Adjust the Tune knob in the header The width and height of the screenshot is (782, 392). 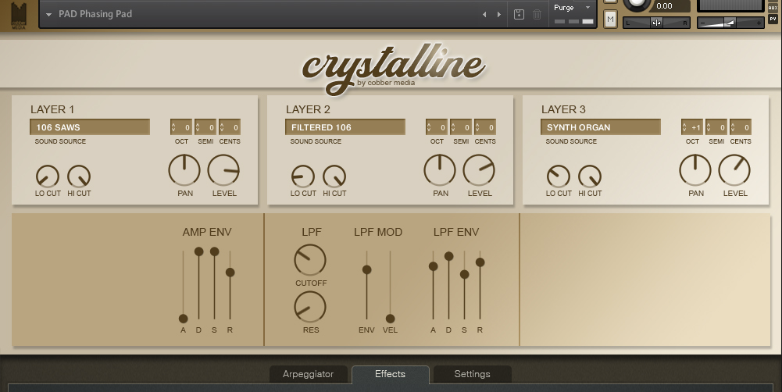pyautogui.click(x=637, y=4)
